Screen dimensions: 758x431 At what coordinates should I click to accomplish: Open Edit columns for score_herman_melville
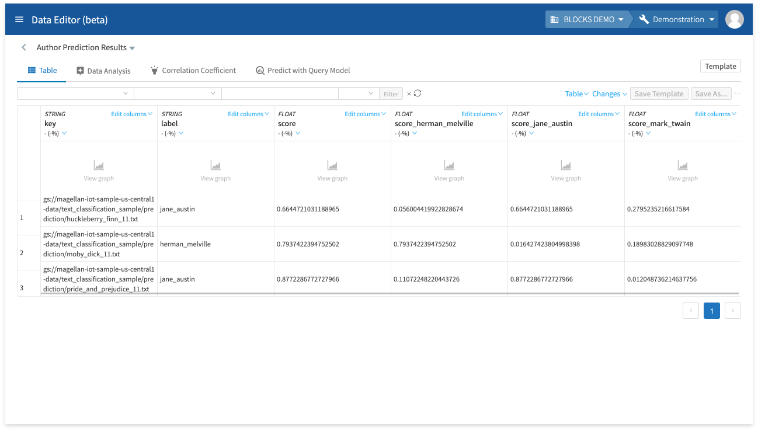(x=482, y=114)
